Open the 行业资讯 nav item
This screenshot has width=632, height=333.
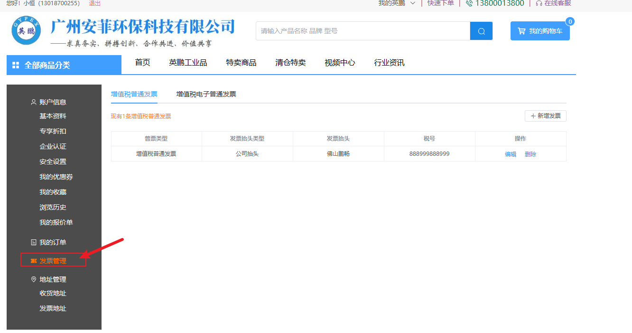click(x=389, y=63)
